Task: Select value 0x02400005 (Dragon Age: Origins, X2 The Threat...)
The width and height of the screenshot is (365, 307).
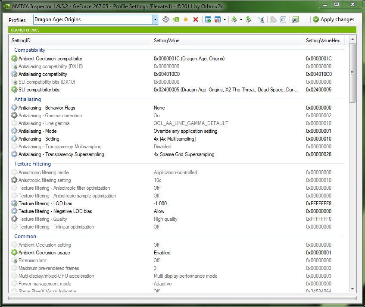Action: (x=226, y=90)
